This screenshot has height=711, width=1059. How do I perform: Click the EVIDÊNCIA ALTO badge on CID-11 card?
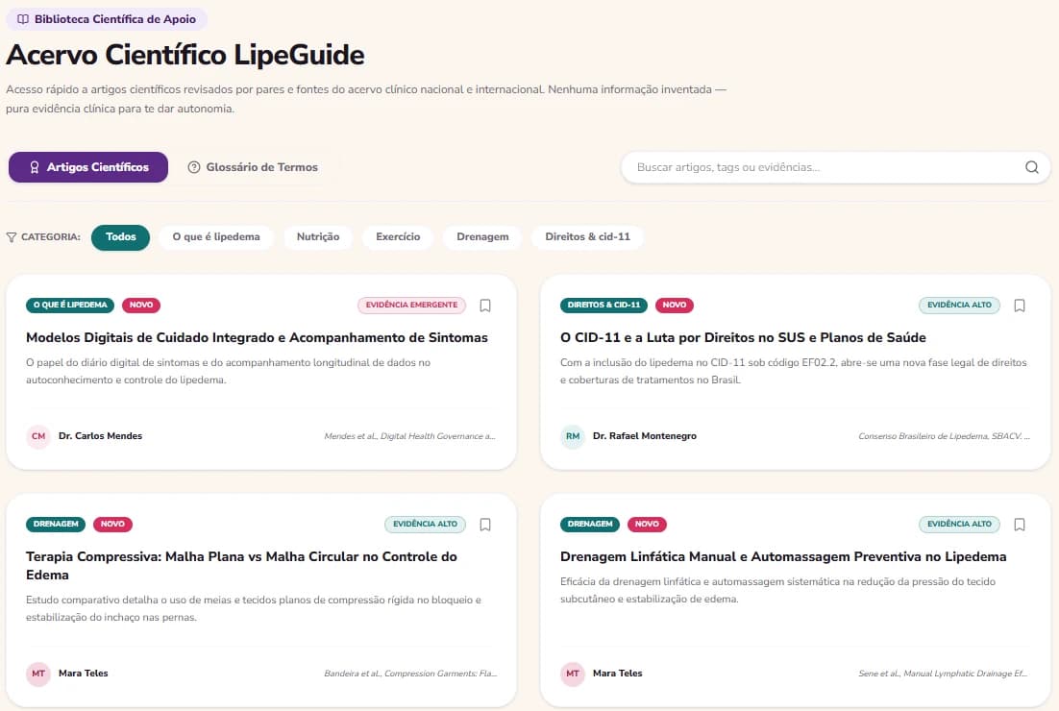click(x=959, y=306)
